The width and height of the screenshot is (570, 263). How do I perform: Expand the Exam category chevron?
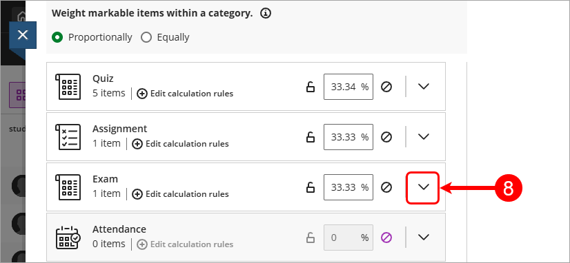[424, 187]
